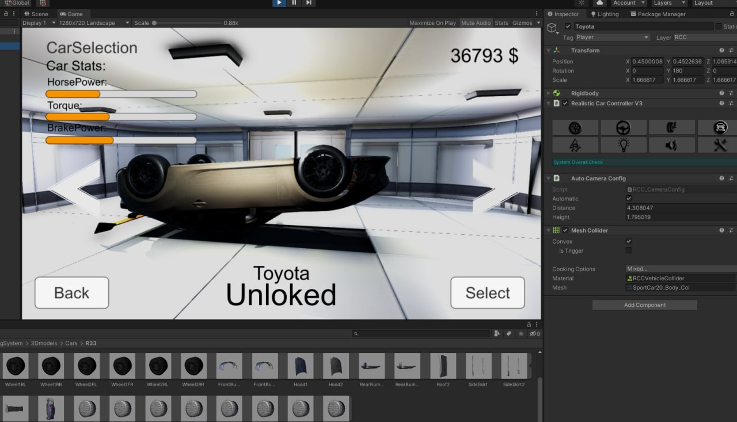Open the RCC sound speaker icon

tap(671, 145)
